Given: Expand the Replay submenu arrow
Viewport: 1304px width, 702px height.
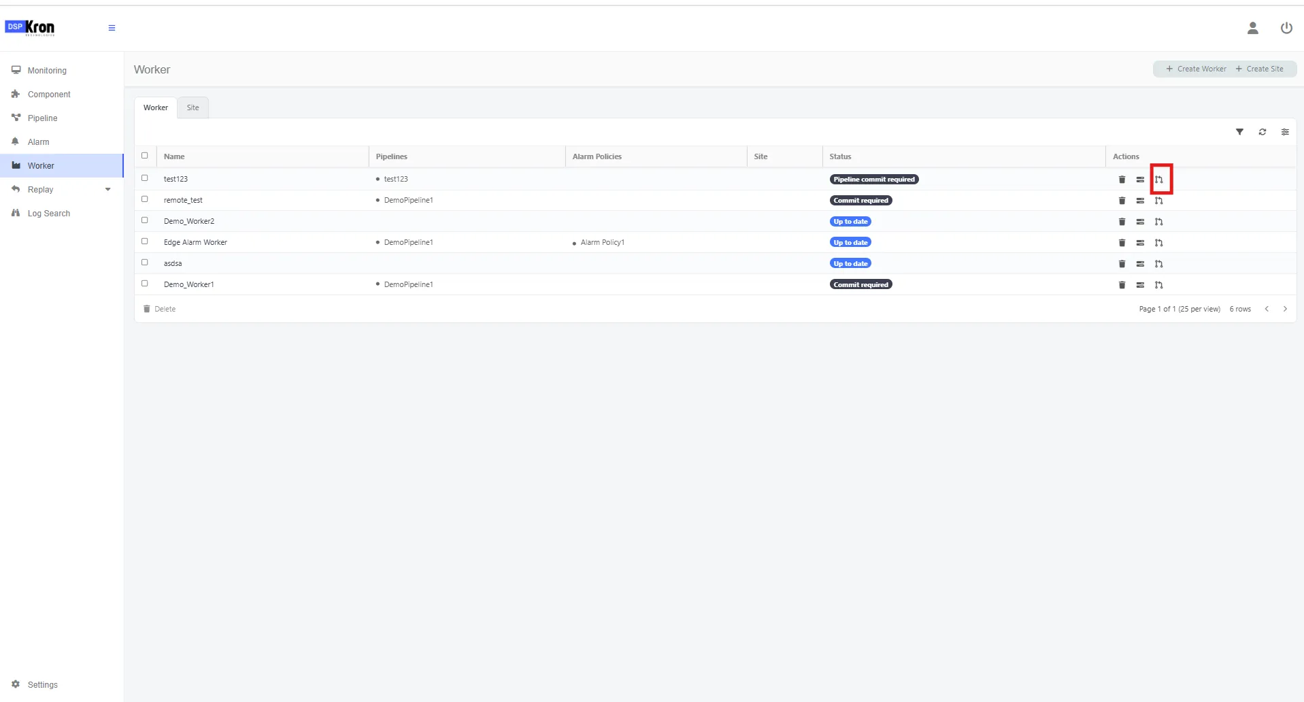Looking at the screenshot, I should pyautogui.click(x=107, y=190).
